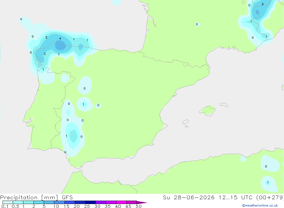Click the '4' precipitation value over northern Spain

60,38
